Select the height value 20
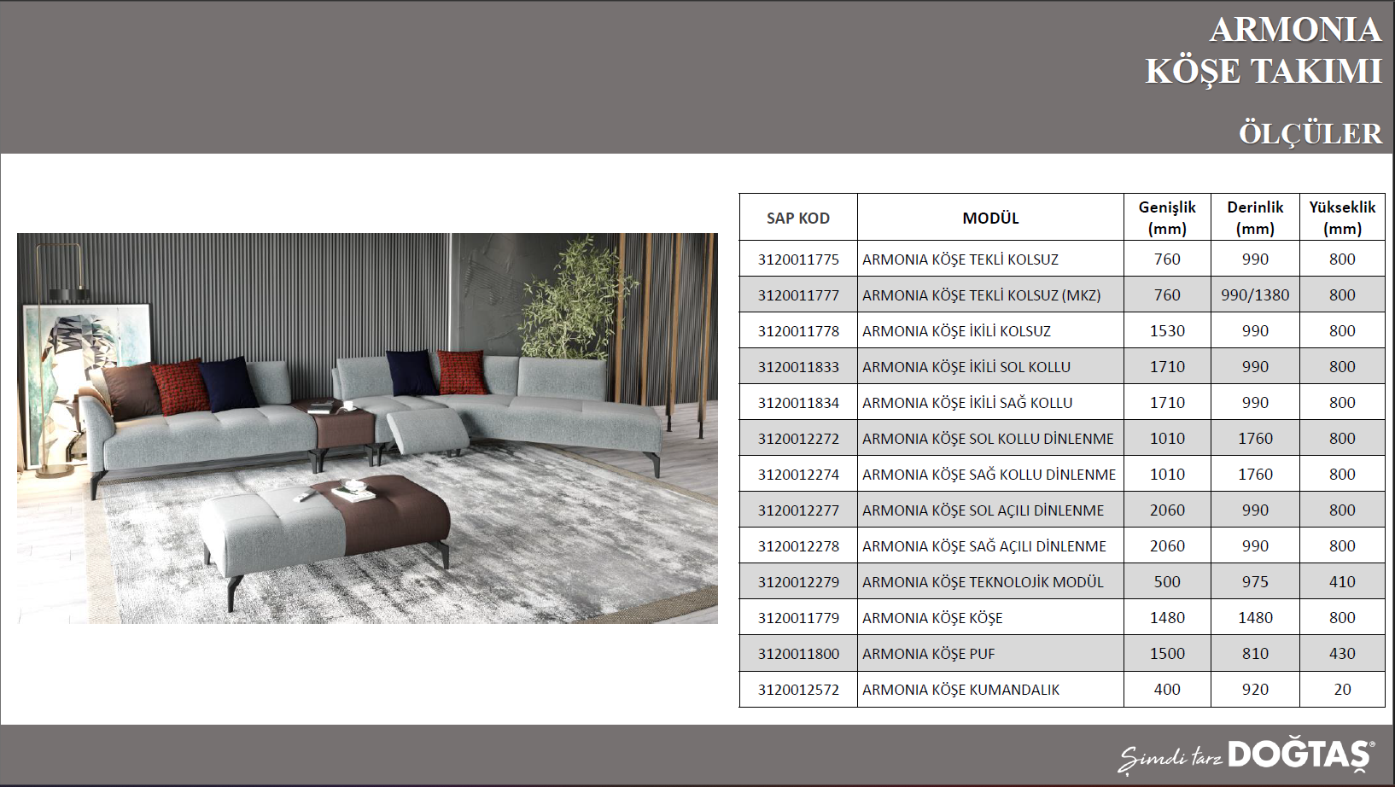This screenshot has height=787, width=1395. click(1342, 690)
